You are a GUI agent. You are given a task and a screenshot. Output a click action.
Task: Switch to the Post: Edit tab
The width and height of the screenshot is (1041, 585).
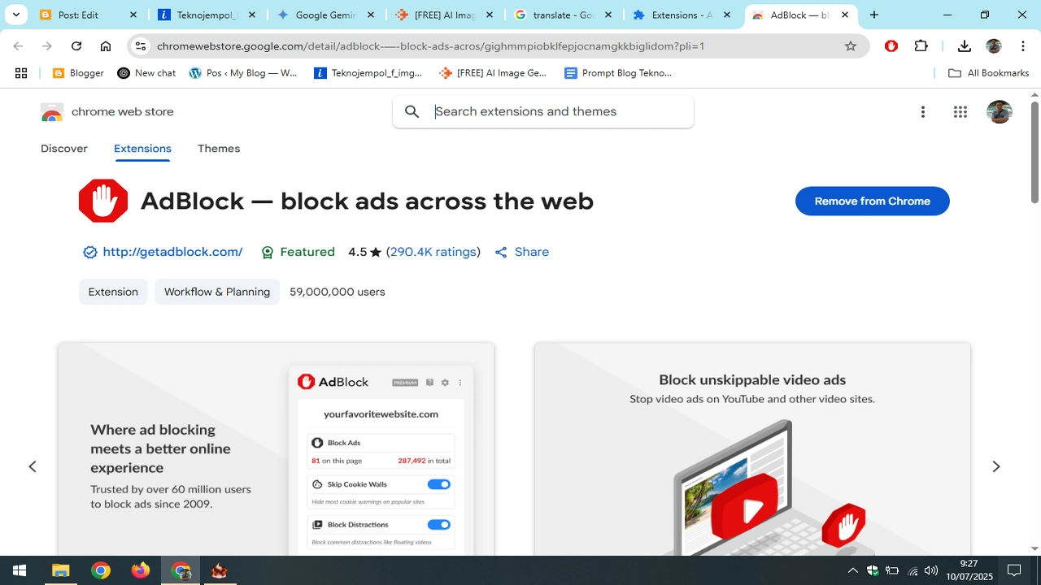tap(88, 15)
